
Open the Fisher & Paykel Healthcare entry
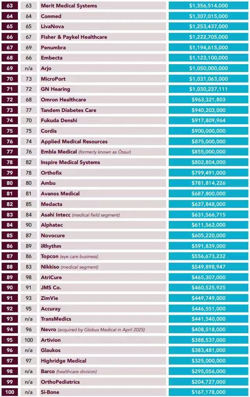74,37
